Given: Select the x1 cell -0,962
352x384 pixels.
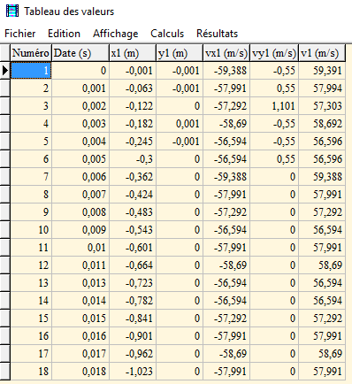Looking at the screenshot, I should pos(133,354).
